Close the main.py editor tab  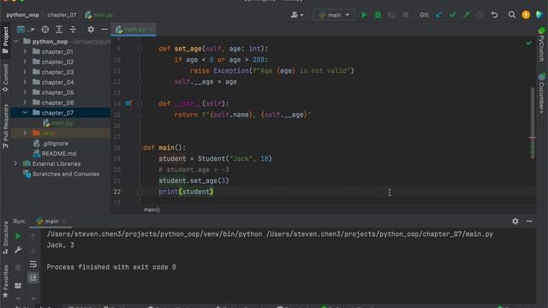(151, 30)
